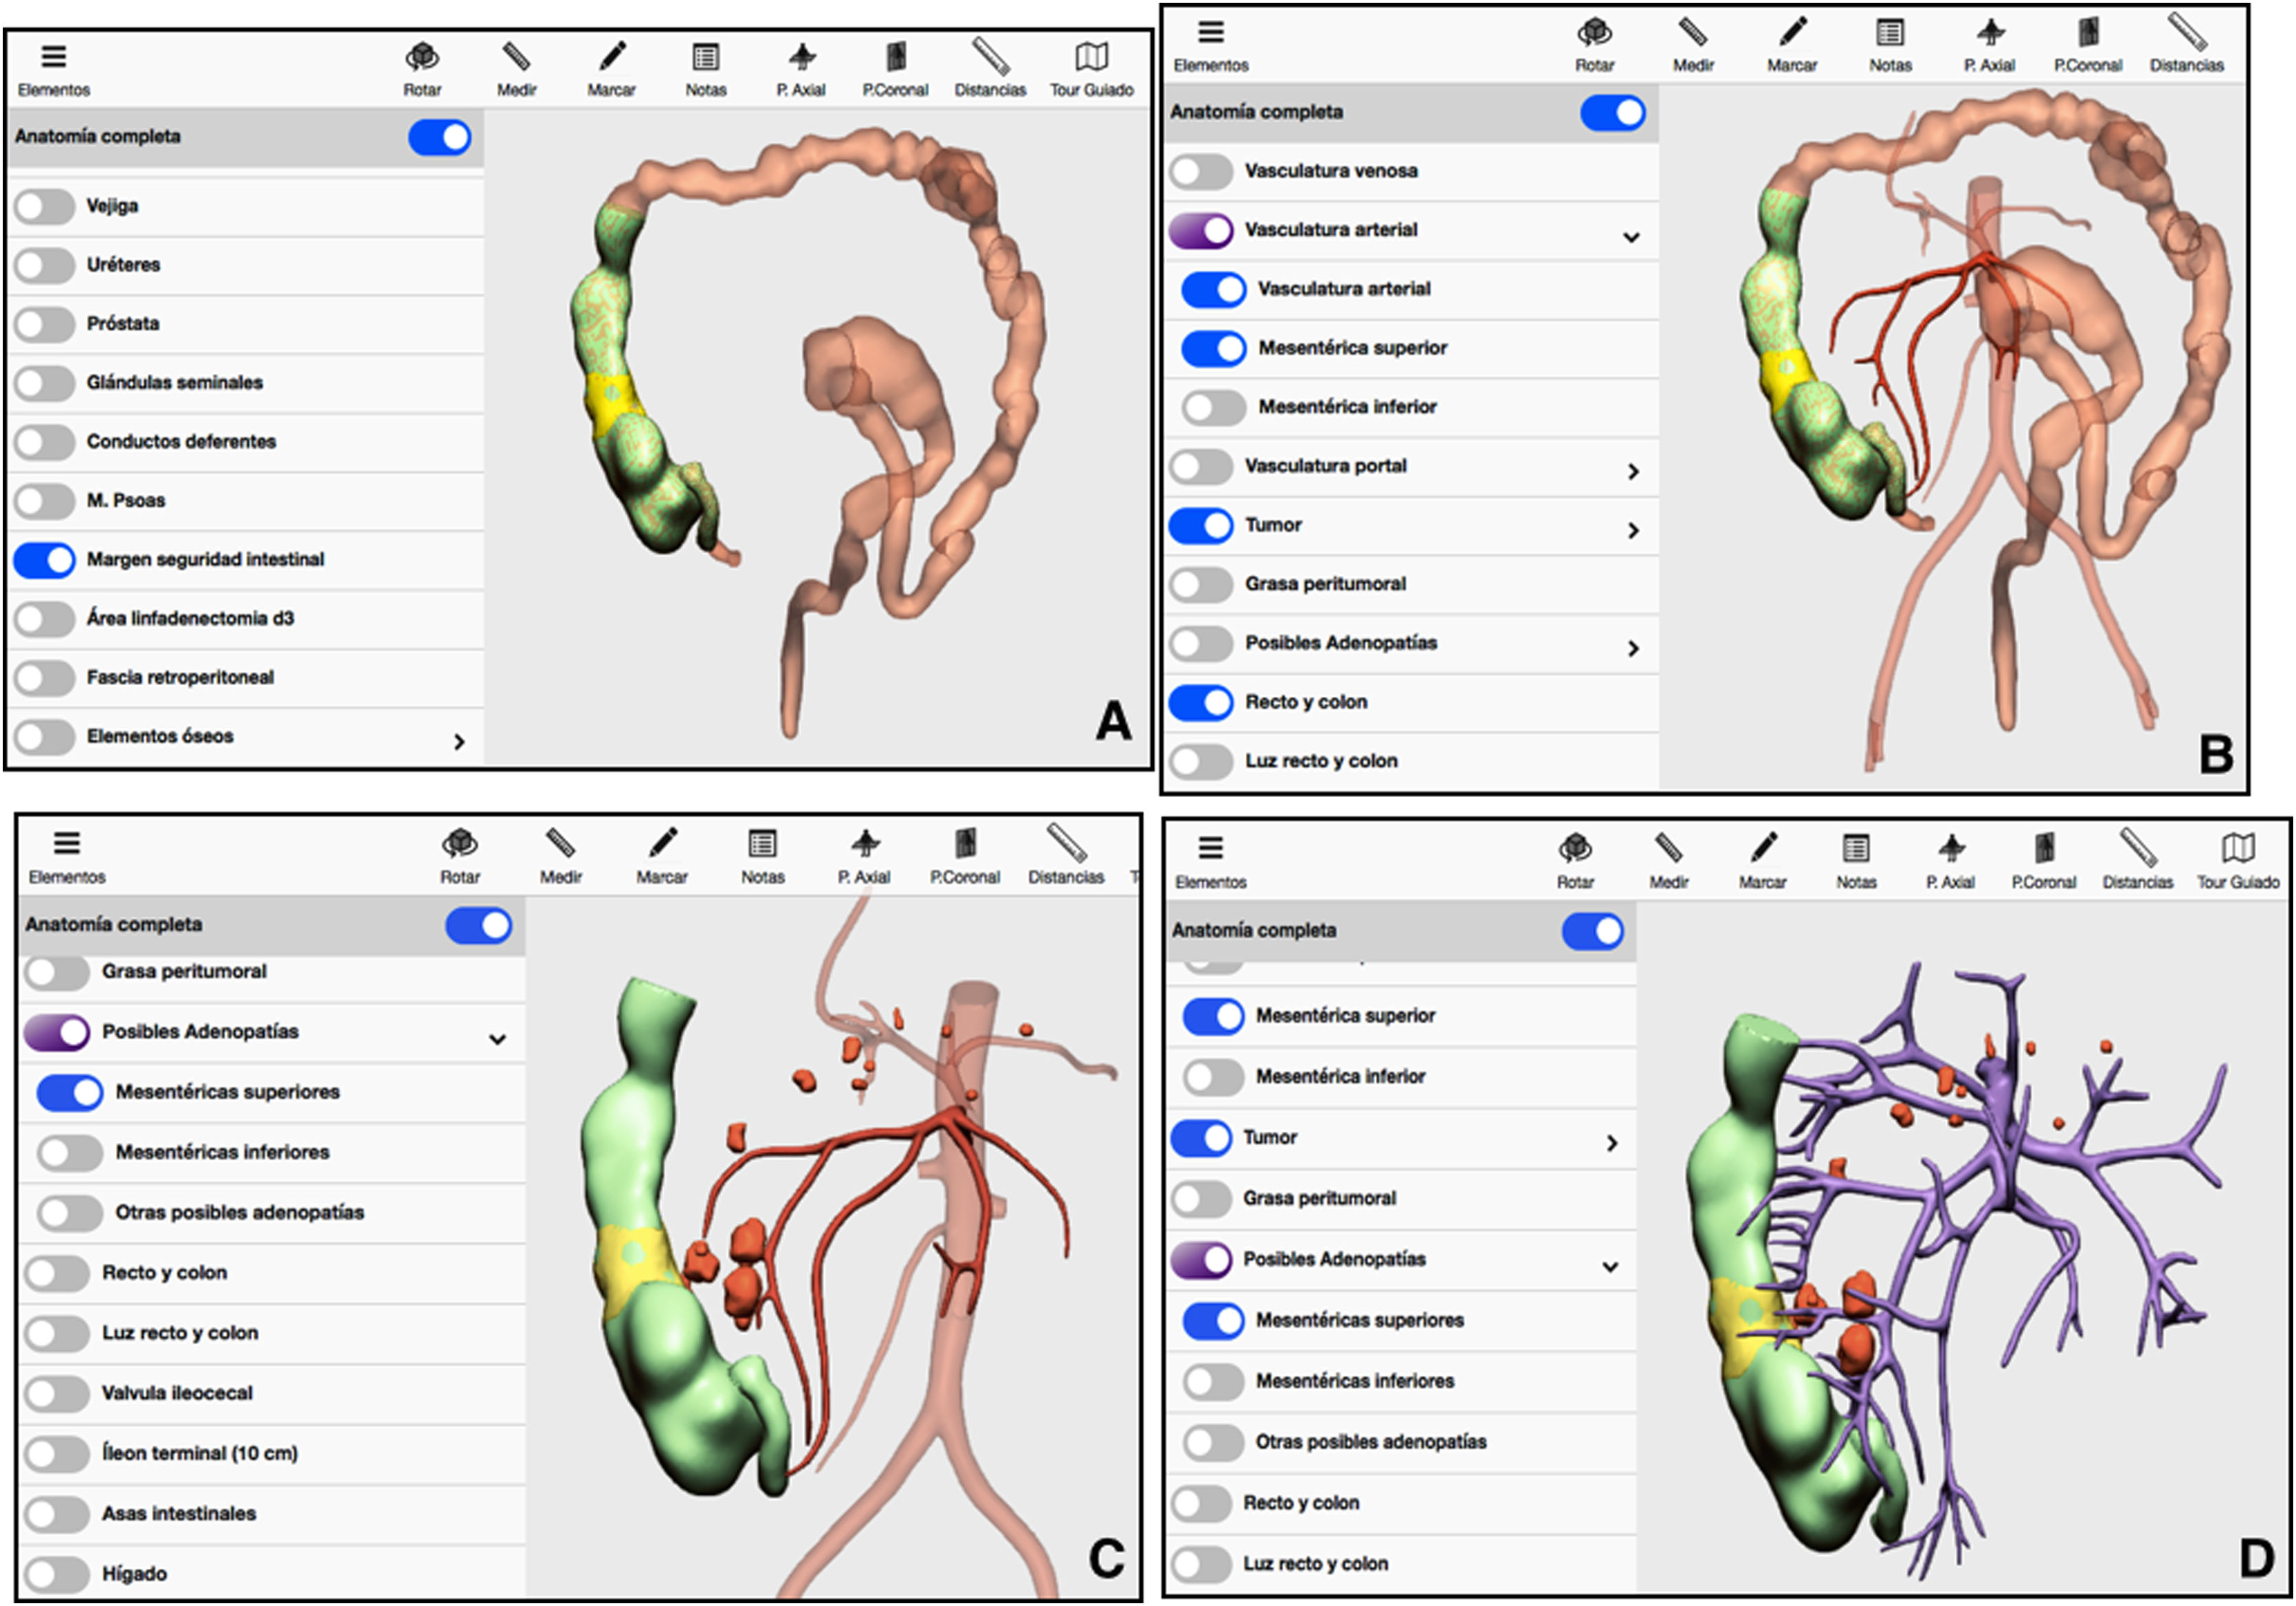The width and height of the screenshot is (2296, 1606).
Task: Open Notas icon in panel D
Action: click(x=1856, y=849)
